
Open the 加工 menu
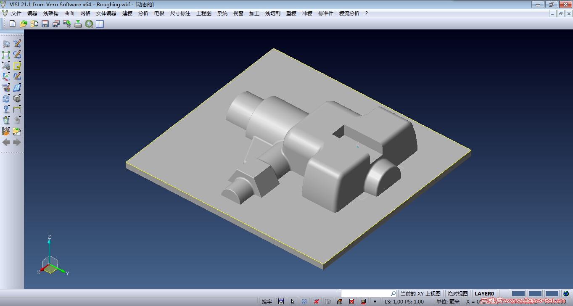click(254, 13)
